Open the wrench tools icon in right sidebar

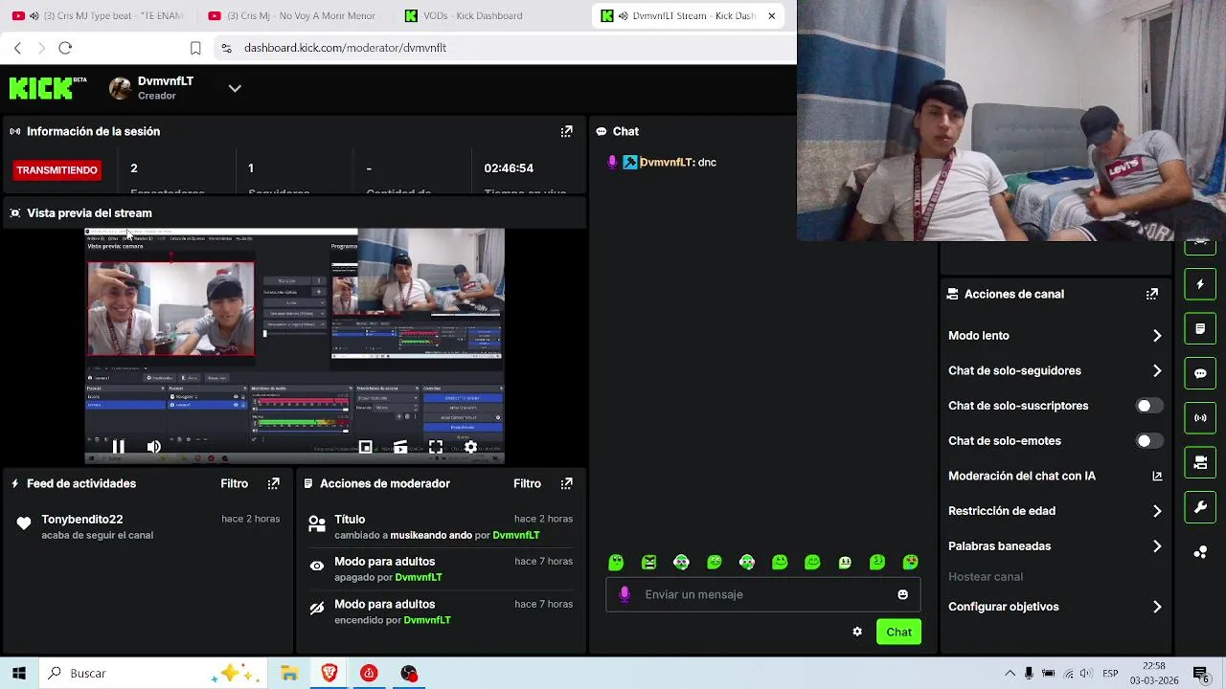(1200, 506)
